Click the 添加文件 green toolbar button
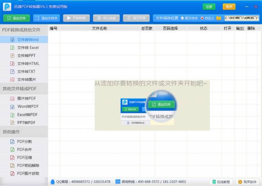Viewport: 262px width, 186px height. [x=16, y=18]
